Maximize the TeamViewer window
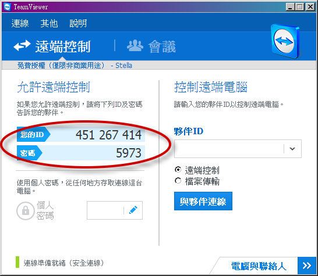 pyautogui.click(x=300, y=7)
